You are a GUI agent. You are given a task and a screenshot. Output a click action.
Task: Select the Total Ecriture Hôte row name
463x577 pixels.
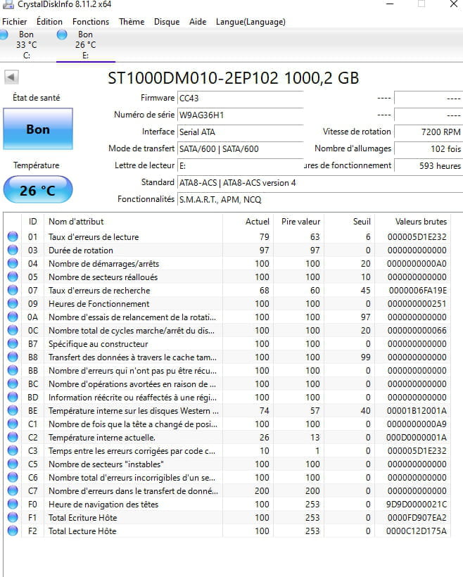pyautogui.click(x=82, y=518)
